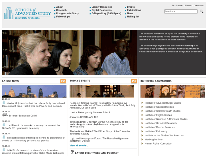
Task: Open London Palaeography Summer School event
Action: (x=90, y=112)
